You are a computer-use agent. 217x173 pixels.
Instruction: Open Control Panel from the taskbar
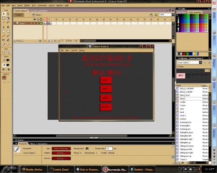[60, 169]
